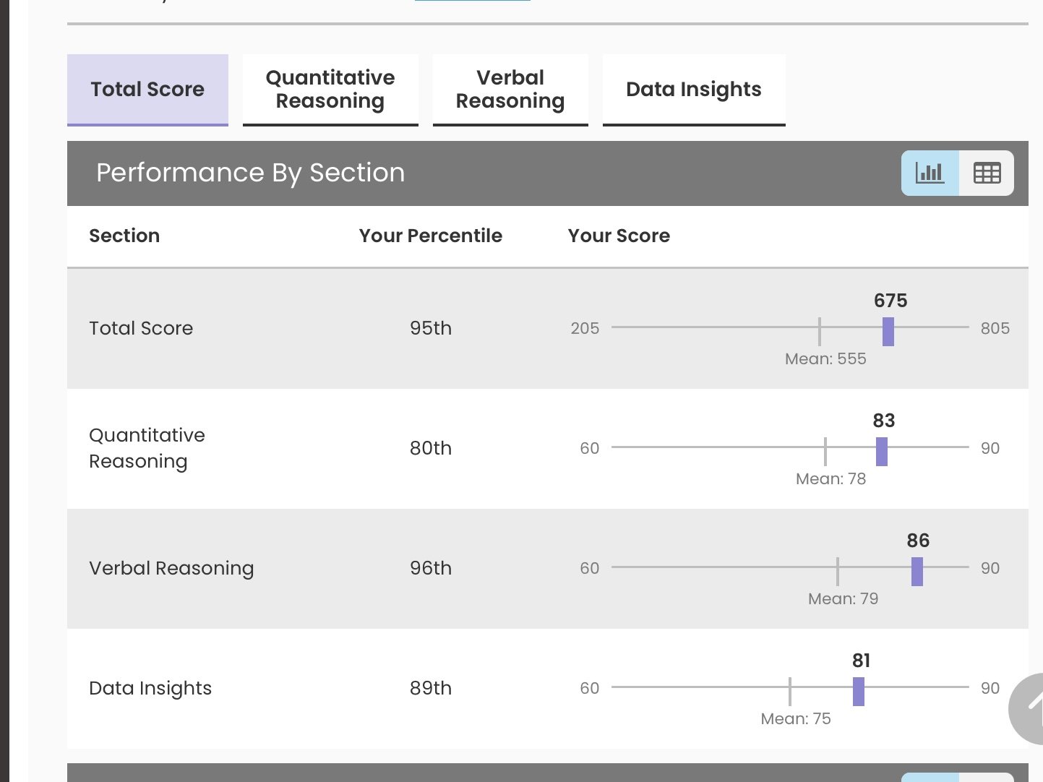
Task: Switch to table grid view
Action: (987, 173)
